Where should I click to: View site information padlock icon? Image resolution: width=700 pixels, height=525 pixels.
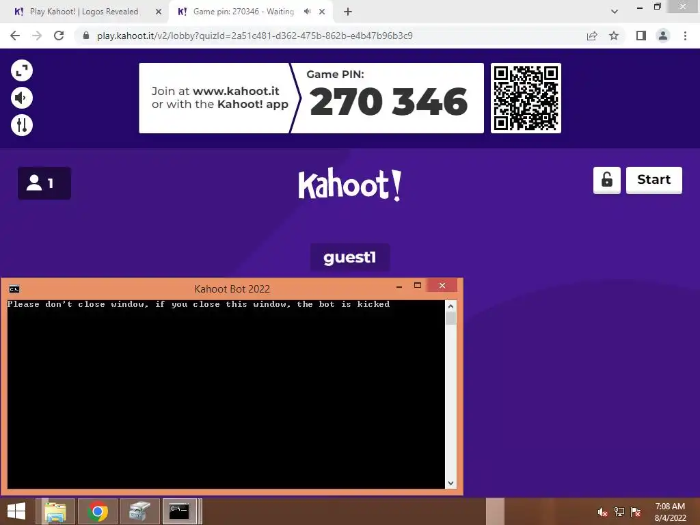click(x=86, y=36)
